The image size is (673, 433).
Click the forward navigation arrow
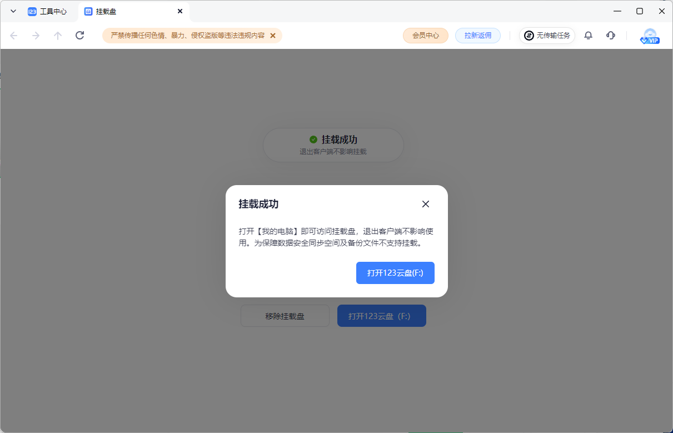coord(36,36)
